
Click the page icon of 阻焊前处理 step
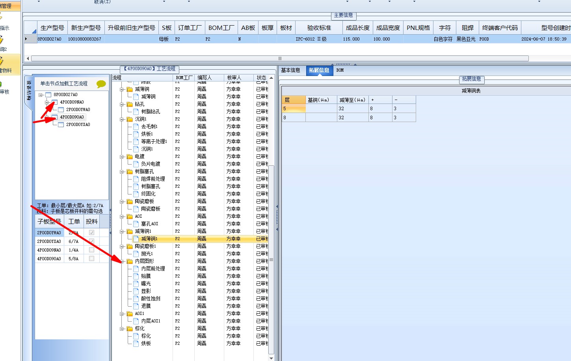(136, 179)
